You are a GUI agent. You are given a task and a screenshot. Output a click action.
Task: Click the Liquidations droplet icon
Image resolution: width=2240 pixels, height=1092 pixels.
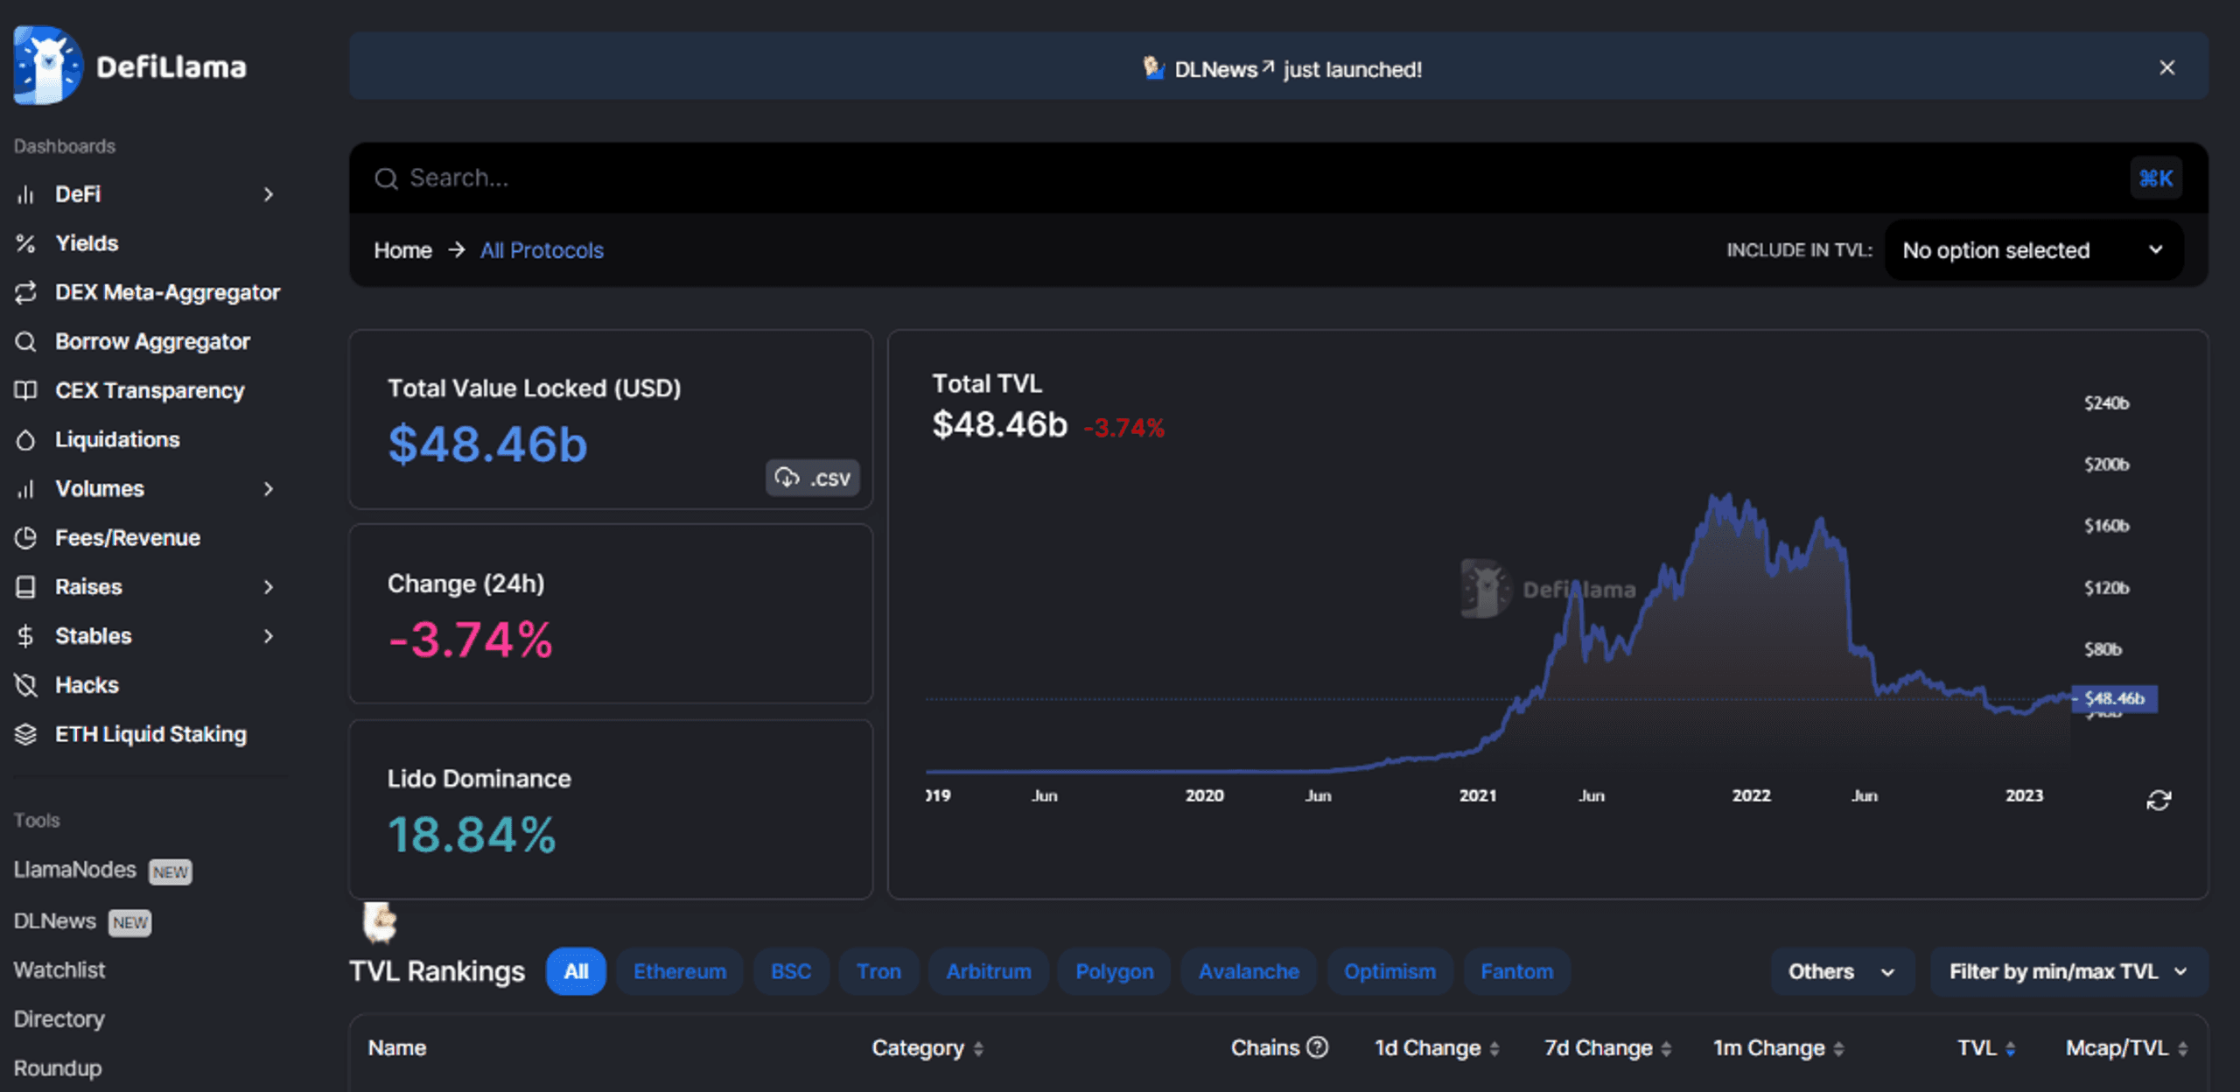click(x=25, y=439)
